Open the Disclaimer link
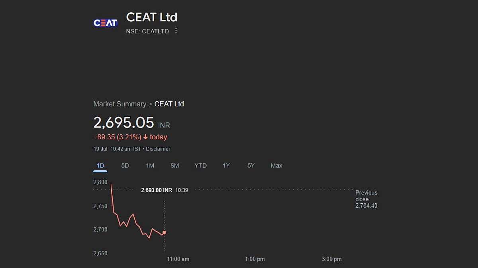 158,149
